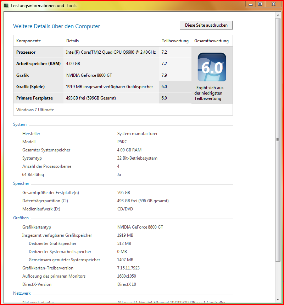The height and width of the screenshot is (305, 284).
Task: Click the vertical scrollbar thumb
Action: pos(278,140)
